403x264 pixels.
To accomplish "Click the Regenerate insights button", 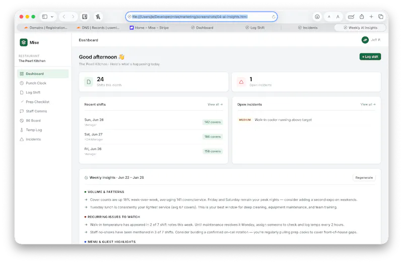I will 364,178.
